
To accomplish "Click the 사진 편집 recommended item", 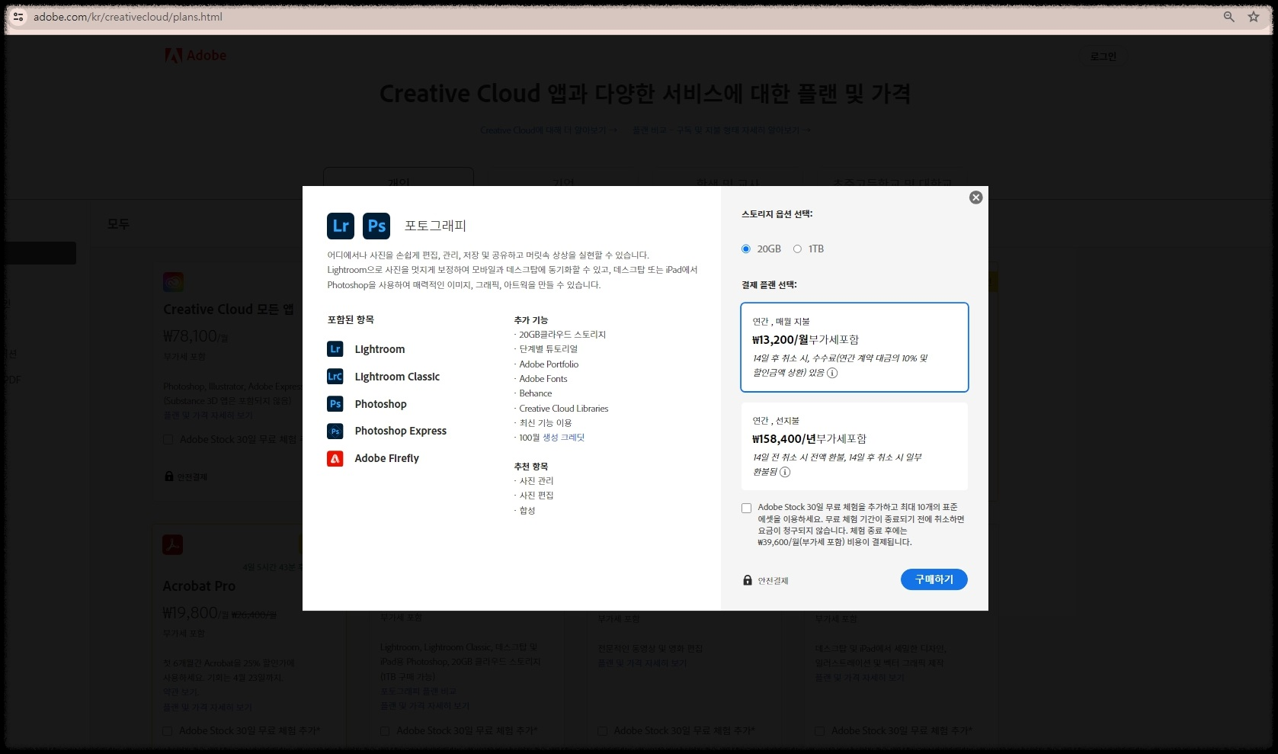I will tap(537, 496).
